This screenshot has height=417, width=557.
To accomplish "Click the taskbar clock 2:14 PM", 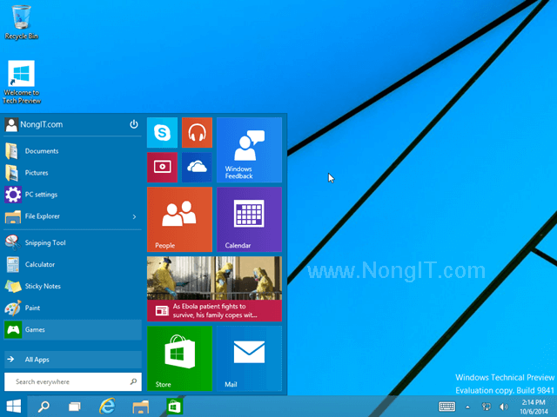I will [534, 407].
